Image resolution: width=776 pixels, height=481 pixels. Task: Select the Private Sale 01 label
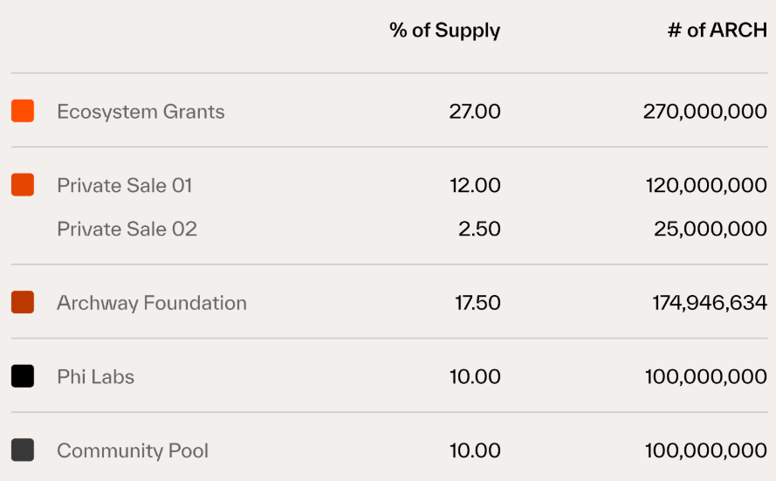click(x=124, y=185)
